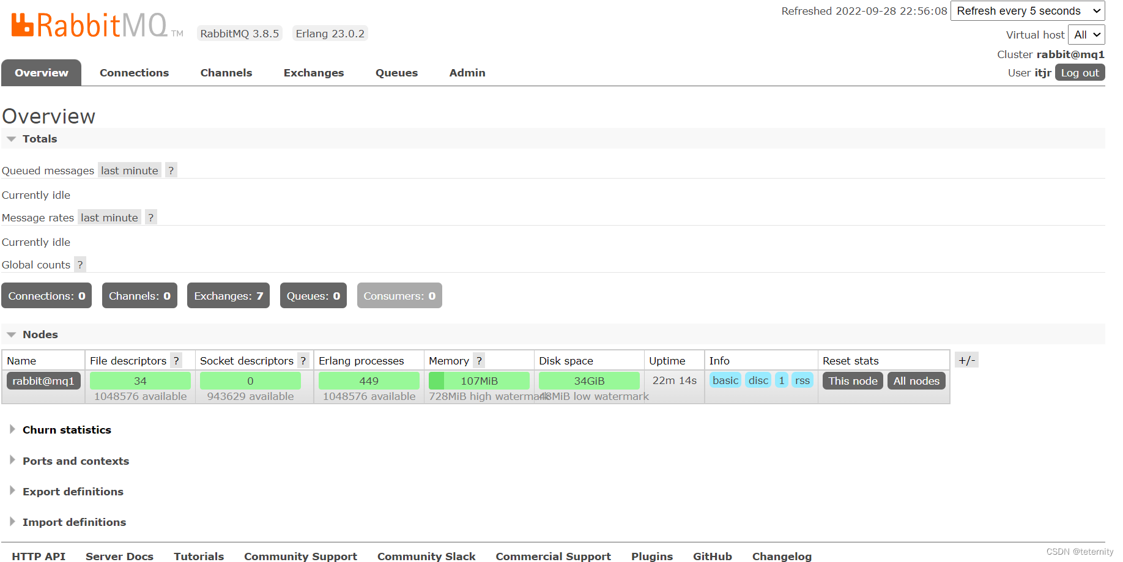The image size is (1123, 562).
Task: Click the RabbitMQ logo
Action: (x=97, y=26)
